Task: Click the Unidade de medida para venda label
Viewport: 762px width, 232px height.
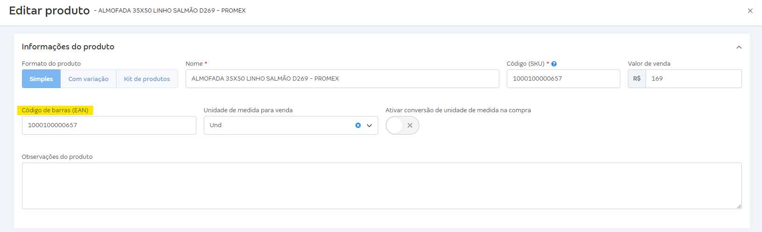Action: (x=248, y=110)
